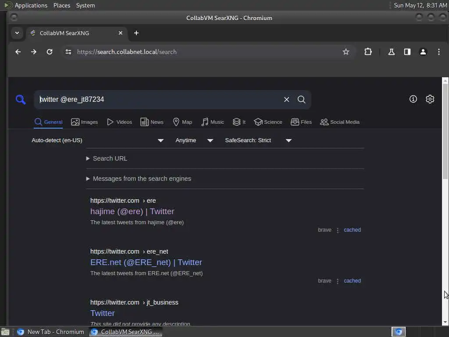Open the Places menu

coord(62,5)
